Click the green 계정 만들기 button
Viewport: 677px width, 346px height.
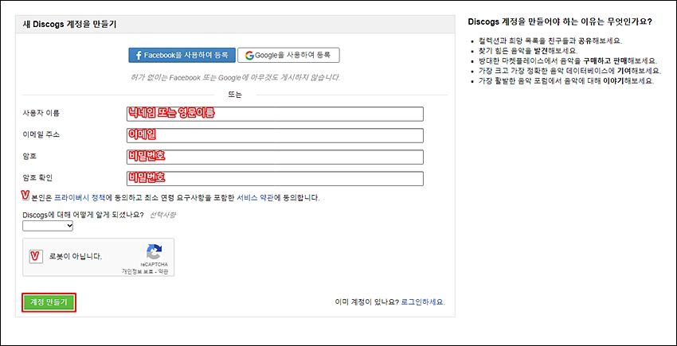[49, 302]
